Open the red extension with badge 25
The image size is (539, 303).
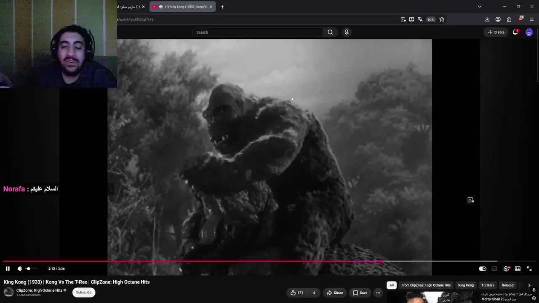point(520,19)
